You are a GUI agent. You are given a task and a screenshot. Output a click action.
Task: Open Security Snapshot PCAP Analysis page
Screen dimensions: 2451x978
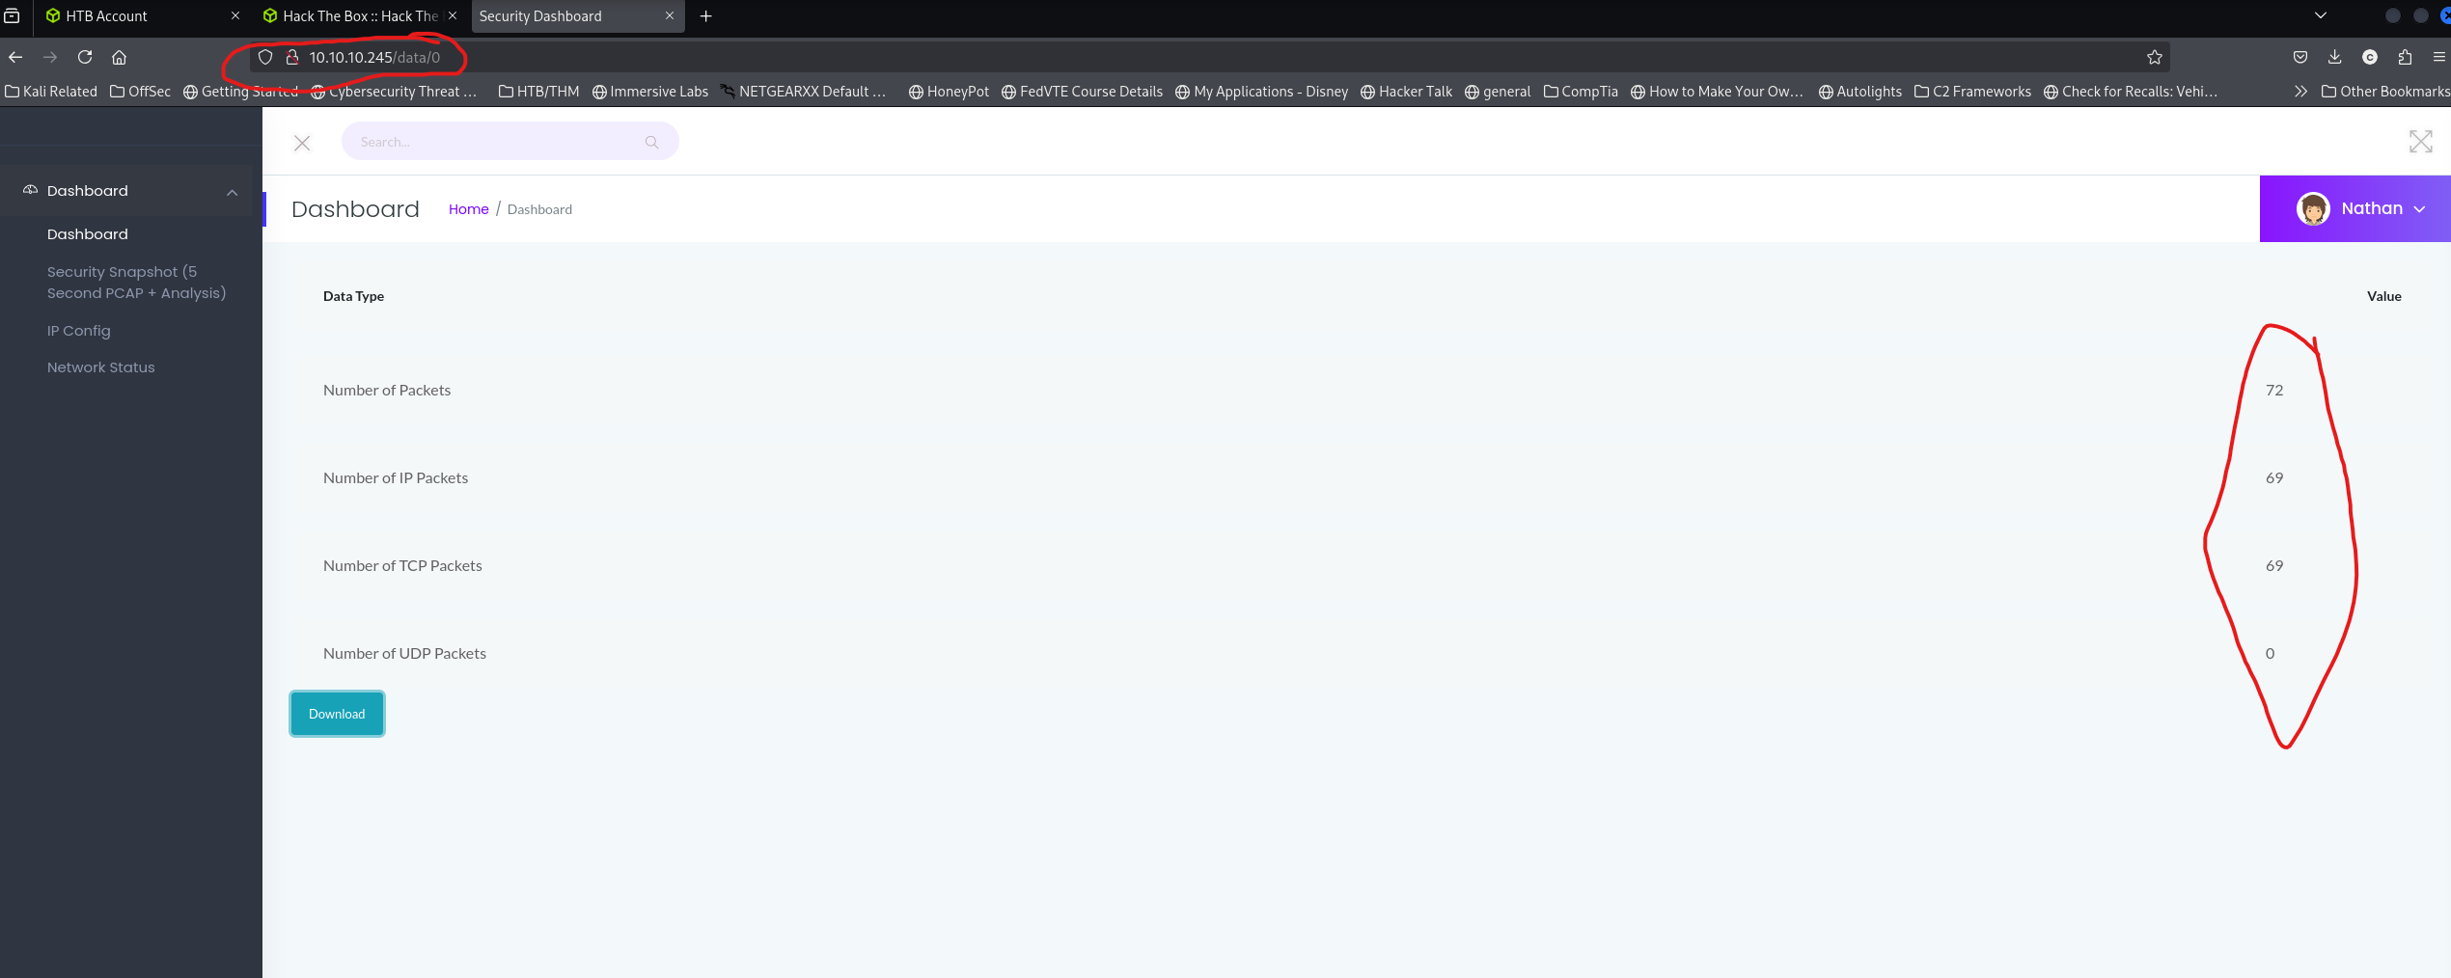[x=136, y=283]
